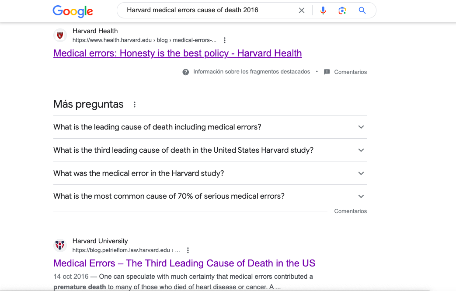Click "Harvard Health" site name
Screen dimensions: 456x291
pyautogui.click(x=95, y=31)
